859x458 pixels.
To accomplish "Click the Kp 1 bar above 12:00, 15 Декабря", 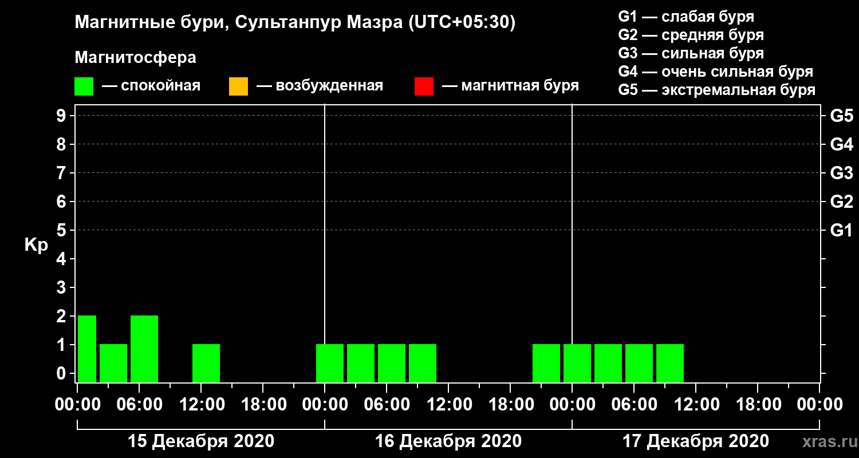I will coord(206,363).
